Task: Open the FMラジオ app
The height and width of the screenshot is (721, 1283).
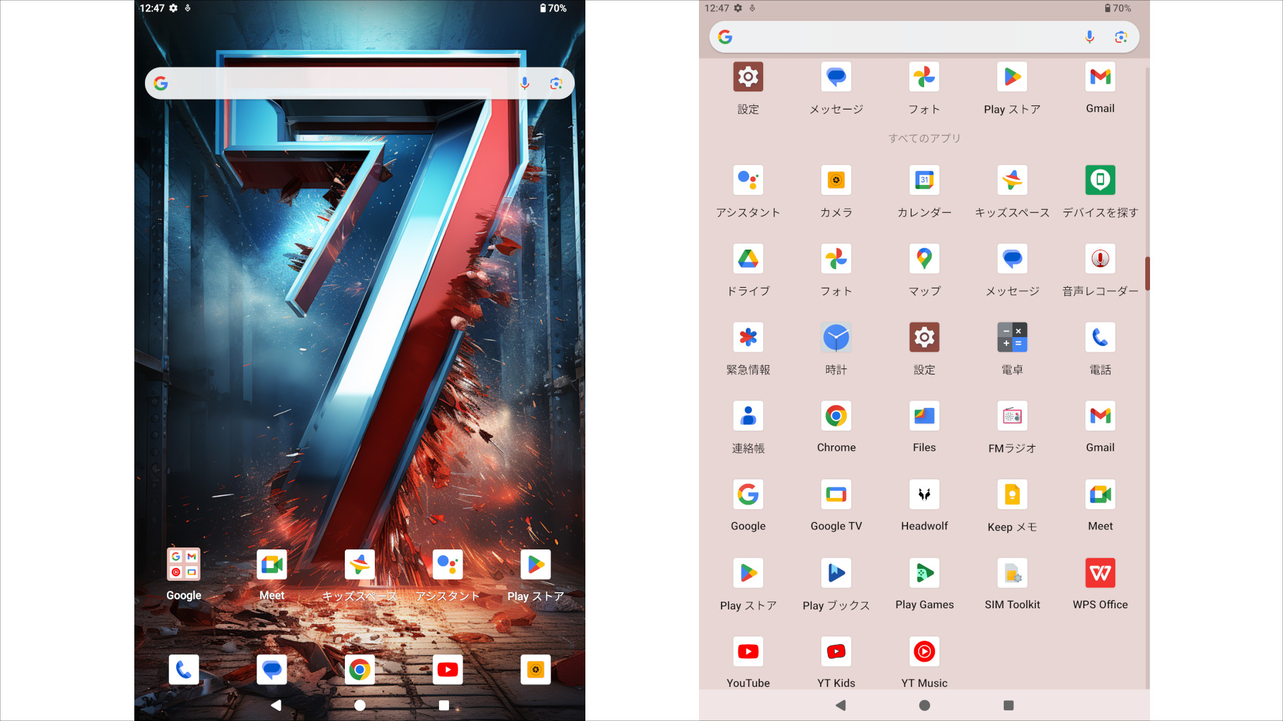Action: [1012, 416]
